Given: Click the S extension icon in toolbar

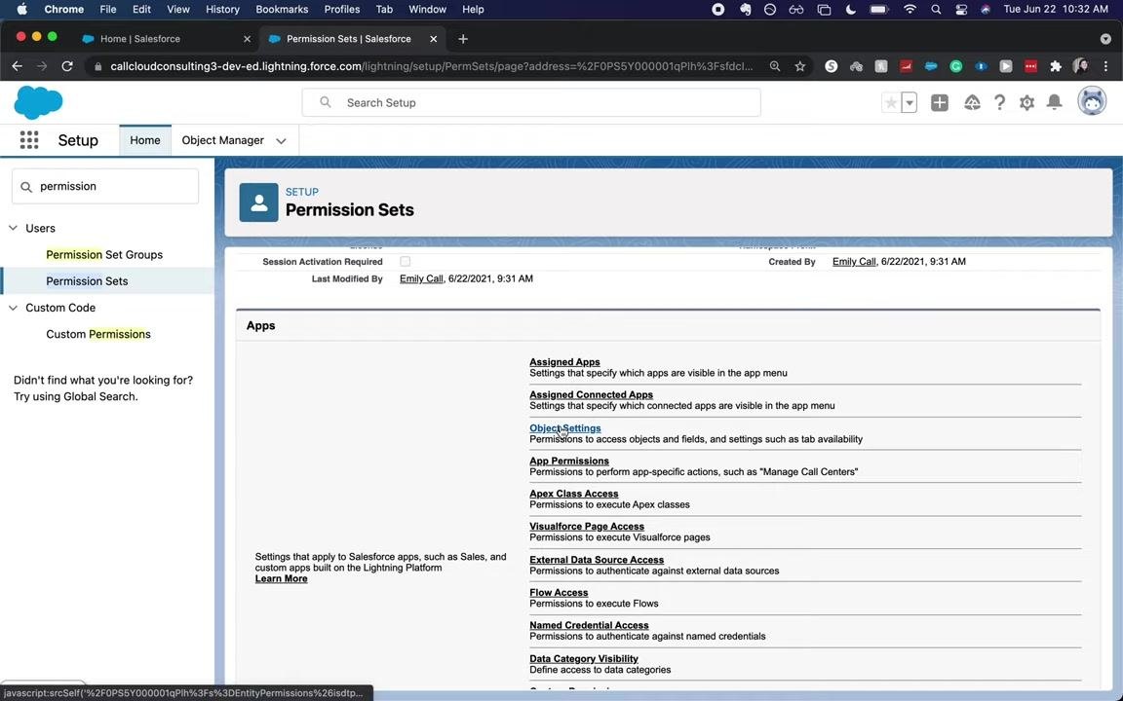Looking at the screenshot, I should 831,66.
